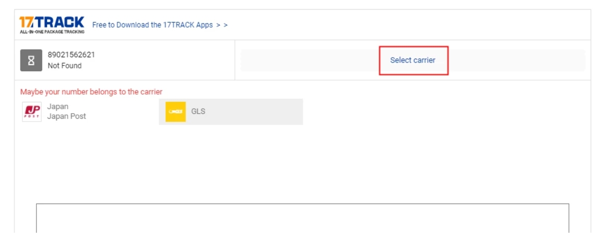The height and width of the screenshot is (240, 602).
Task: Click the Not Found status text
Action: (x=65, y=66)
